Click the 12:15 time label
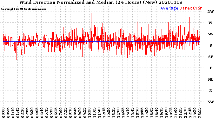Viewport: 219px width, 119px height. click(104, 113)
